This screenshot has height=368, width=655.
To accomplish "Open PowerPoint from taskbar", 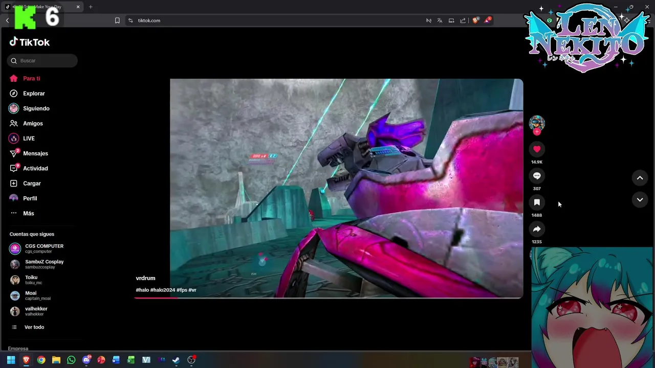I will 101,360.
